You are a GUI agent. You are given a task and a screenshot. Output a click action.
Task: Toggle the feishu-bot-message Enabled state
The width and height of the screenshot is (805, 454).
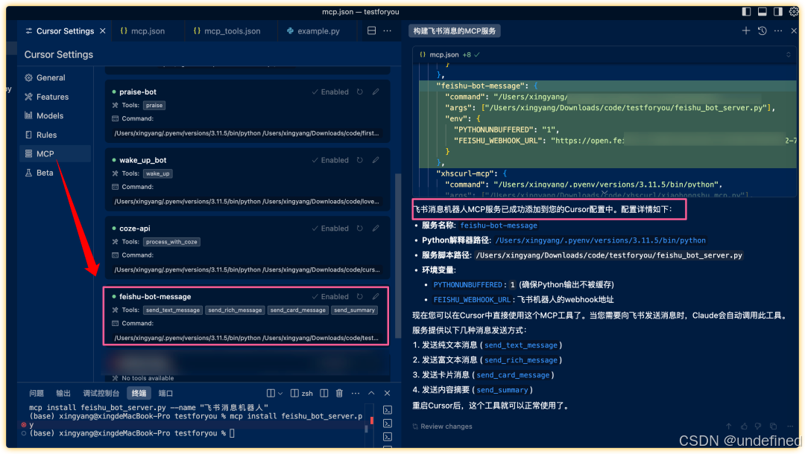tap(330, 297)
